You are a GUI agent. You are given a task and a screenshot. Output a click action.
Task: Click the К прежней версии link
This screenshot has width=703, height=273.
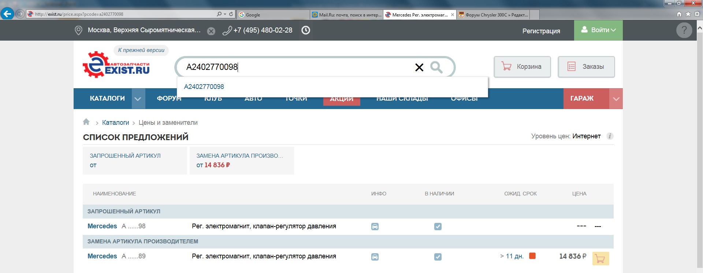point(141,50)
